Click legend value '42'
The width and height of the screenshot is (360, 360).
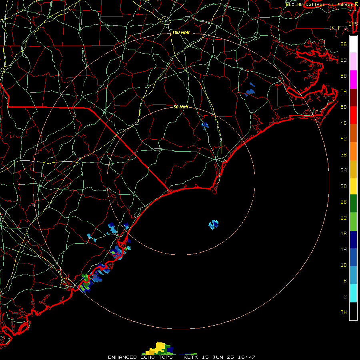pos(344,138)
